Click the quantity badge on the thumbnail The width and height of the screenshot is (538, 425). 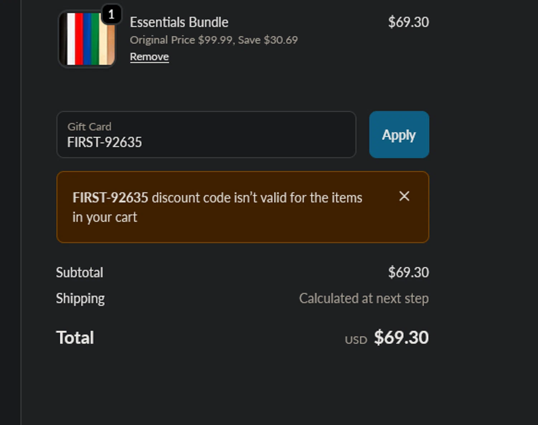click(111, 14)
